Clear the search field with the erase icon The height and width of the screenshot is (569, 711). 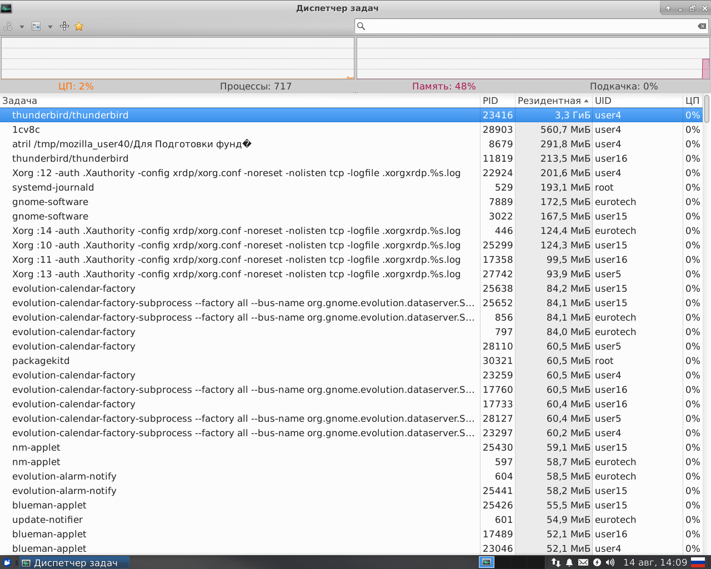coord(702,26)
